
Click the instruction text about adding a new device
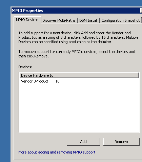(78, 37)
